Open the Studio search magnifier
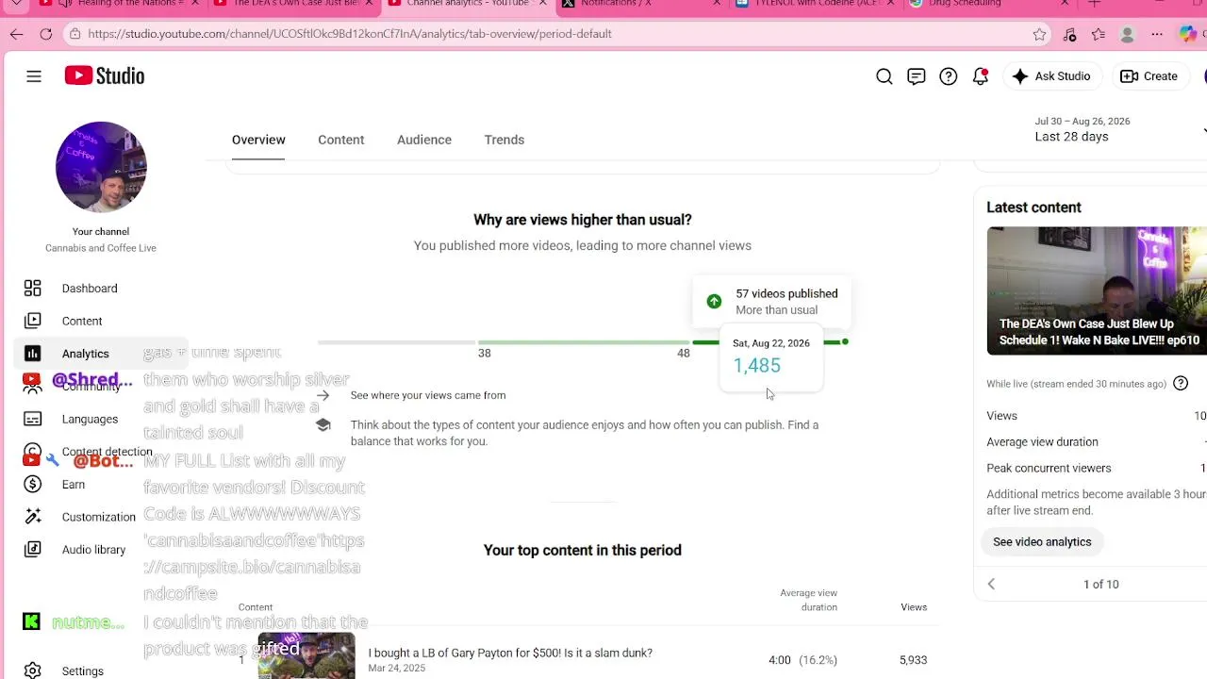 (885, 76)
